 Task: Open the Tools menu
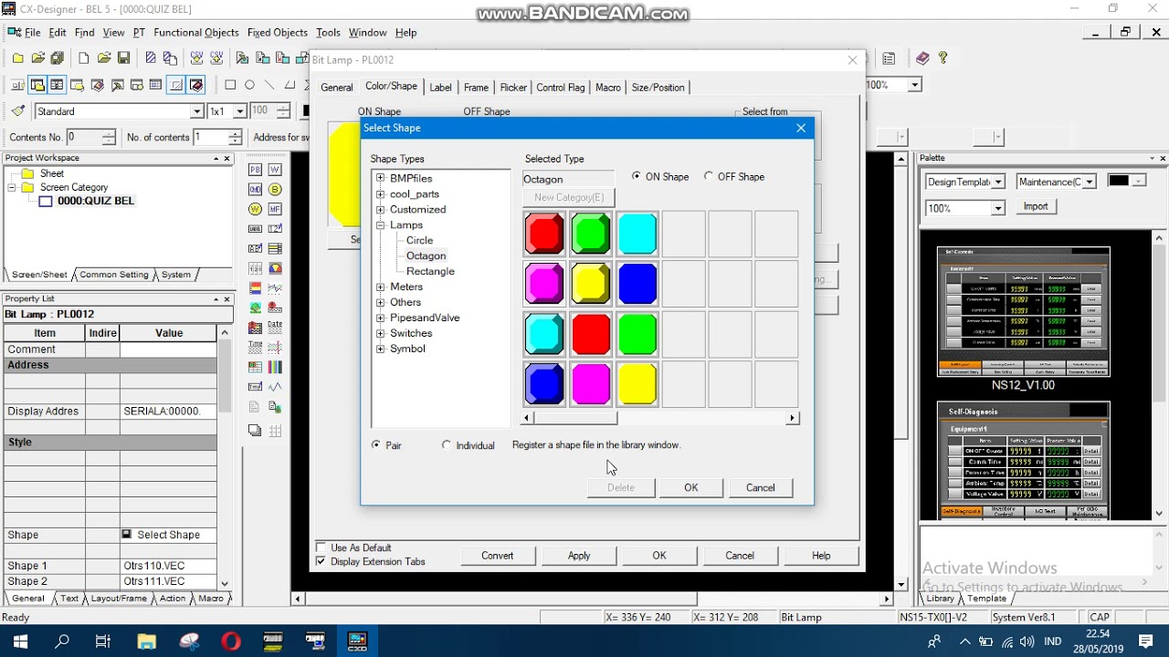click(328, 32)
